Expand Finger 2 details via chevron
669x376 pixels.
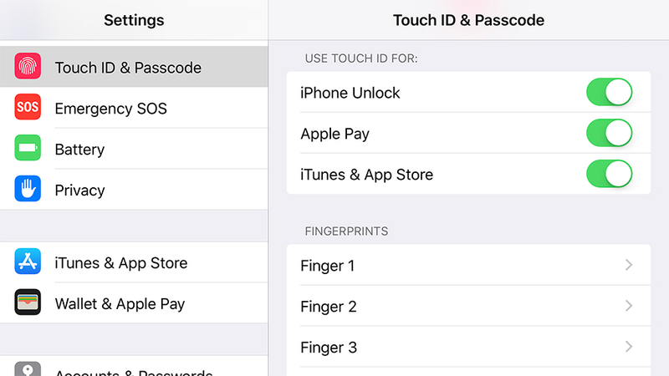[629, 306]
